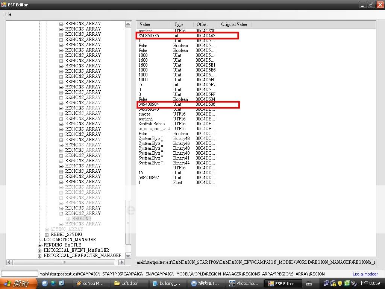Expand the REBEL_SPYING node
This screenshot has width=385, height=289.
pyautogui.click(x=47, y=235)
